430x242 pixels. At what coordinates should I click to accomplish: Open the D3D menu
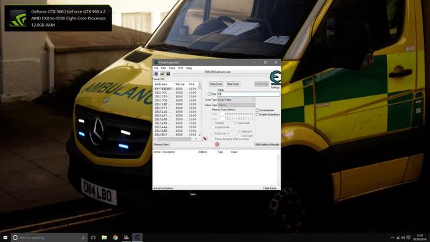(x=181, y=68)
